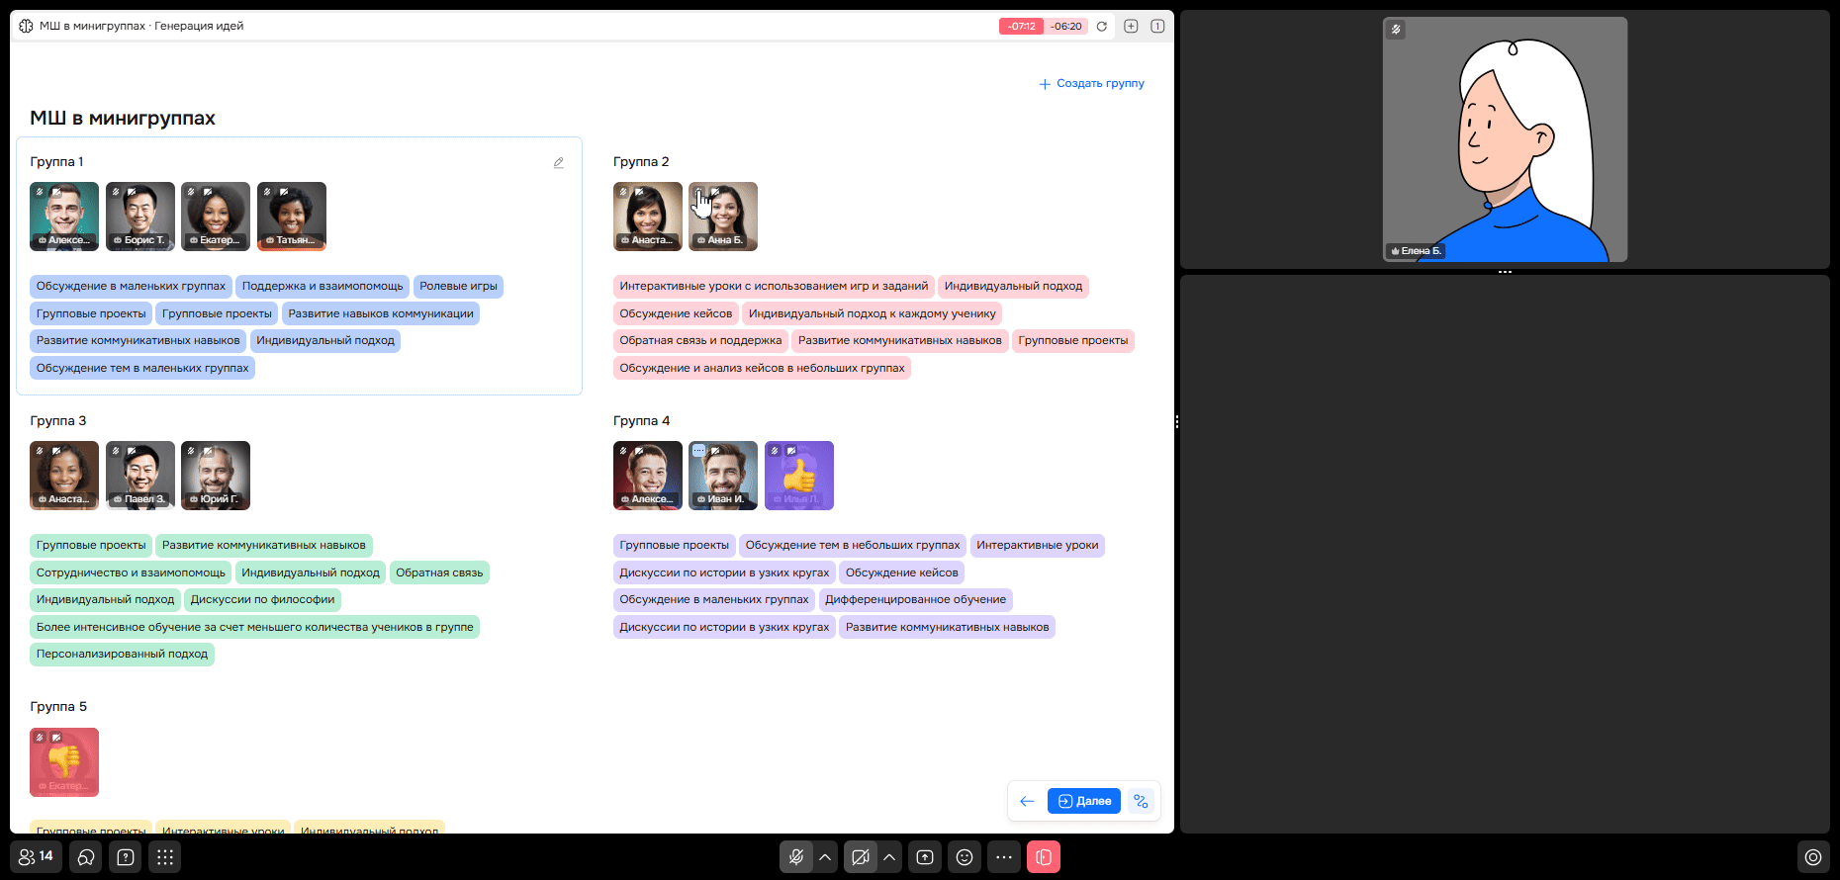Click tag Обсуждение тем в маленьких группах
Image resolution: width=1840 pixels, height=880 pixels.
click(142, 369)
